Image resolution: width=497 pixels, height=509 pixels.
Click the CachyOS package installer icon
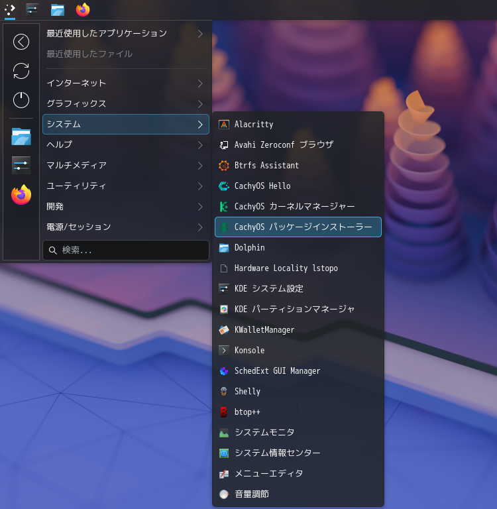pos(224,227)
